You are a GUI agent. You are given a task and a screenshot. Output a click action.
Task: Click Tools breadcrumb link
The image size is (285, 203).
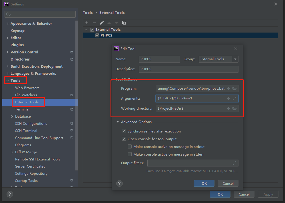88,13
